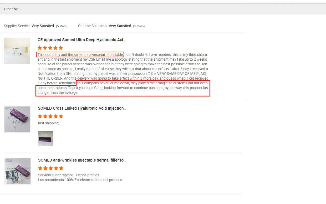The height and width of the screenshot is (204, 326).
Task: Open the CE Approved Somed Ultra Deep product title
Action: (x=81, y=40)
